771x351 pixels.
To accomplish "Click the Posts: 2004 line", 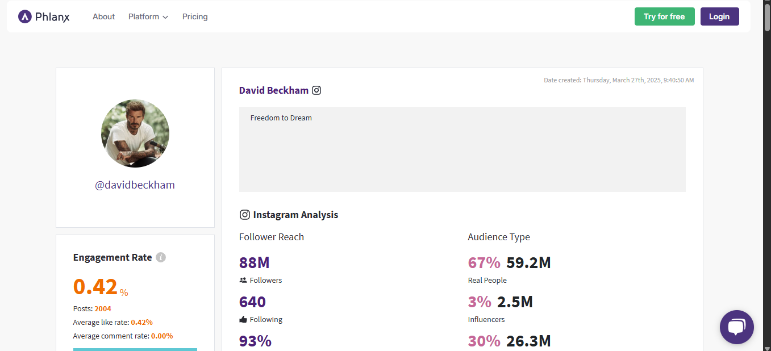I will pyautogui.click(x=92, y=308).
